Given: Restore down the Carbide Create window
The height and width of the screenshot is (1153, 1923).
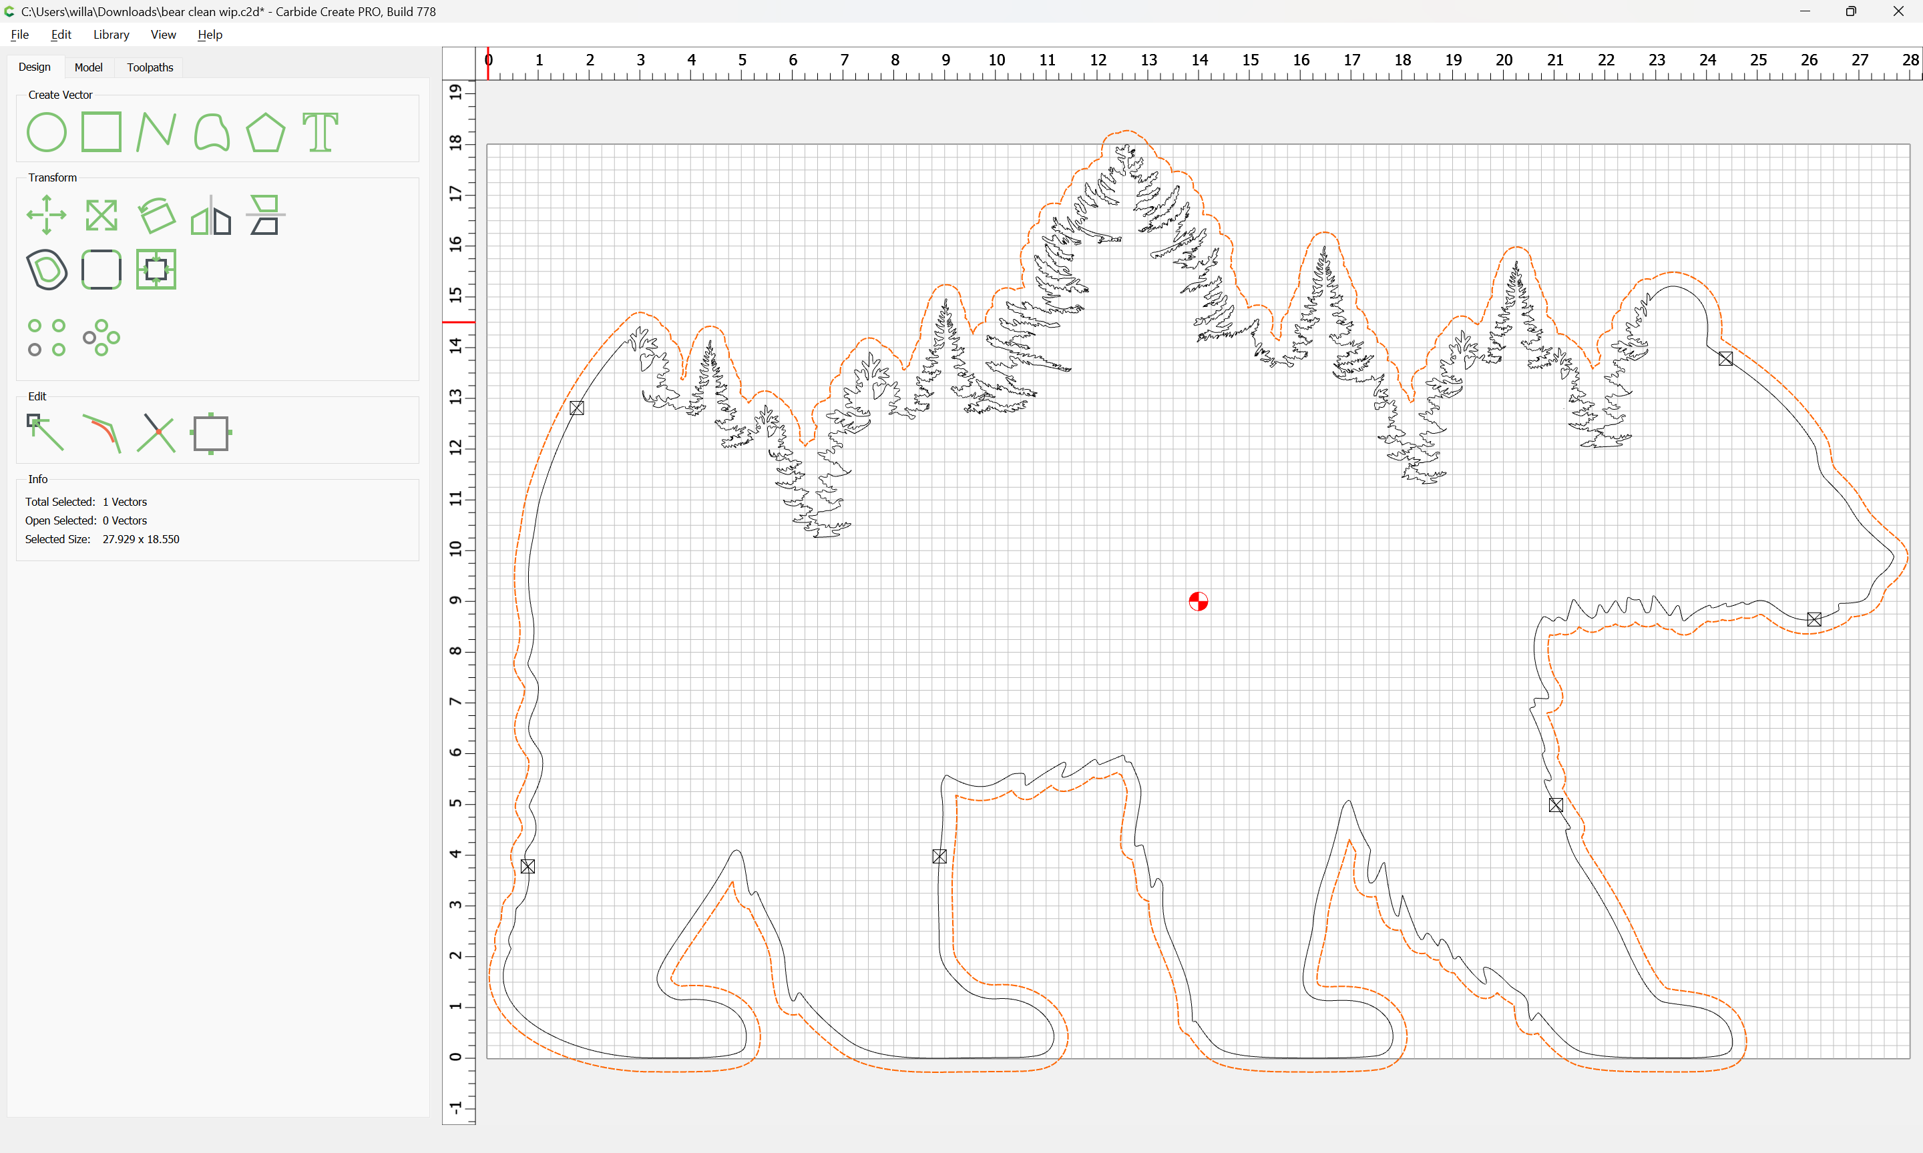Looking at the screenshot, I should point(1852,11).
